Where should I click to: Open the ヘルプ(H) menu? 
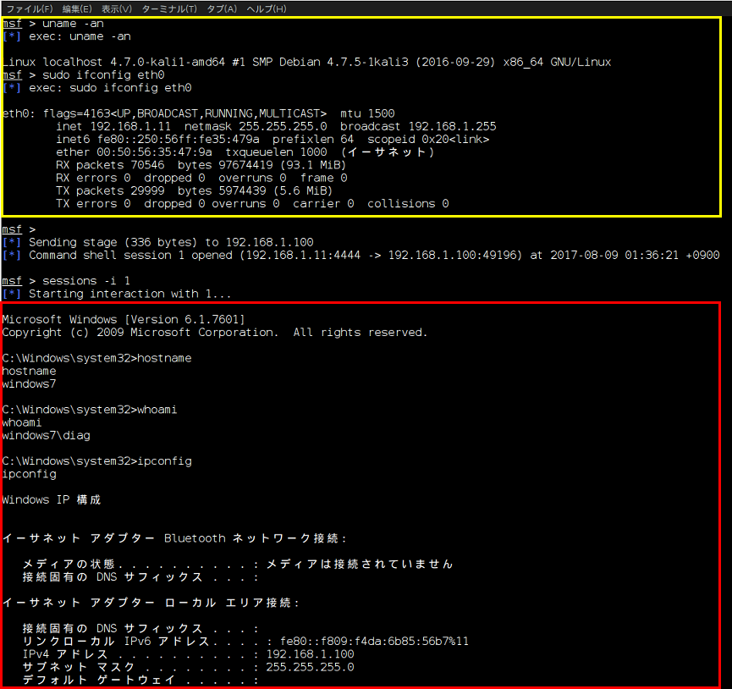pos(266,8)
